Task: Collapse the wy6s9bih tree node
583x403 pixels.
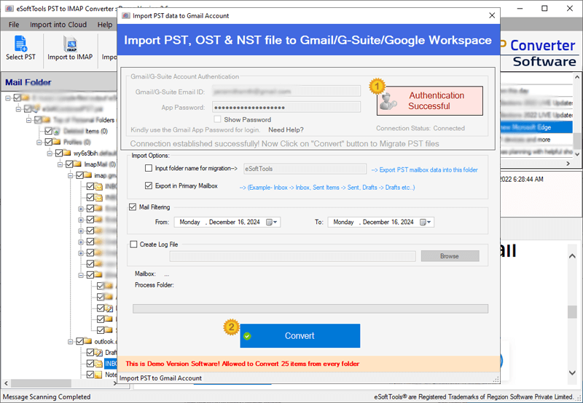Action: click(x=50, y=153)
